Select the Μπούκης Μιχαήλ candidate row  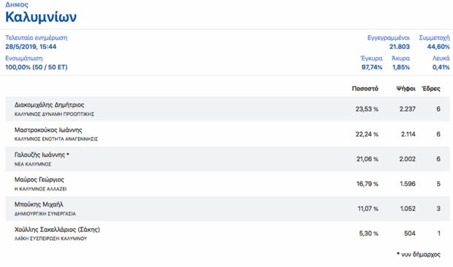pos(227,209)
